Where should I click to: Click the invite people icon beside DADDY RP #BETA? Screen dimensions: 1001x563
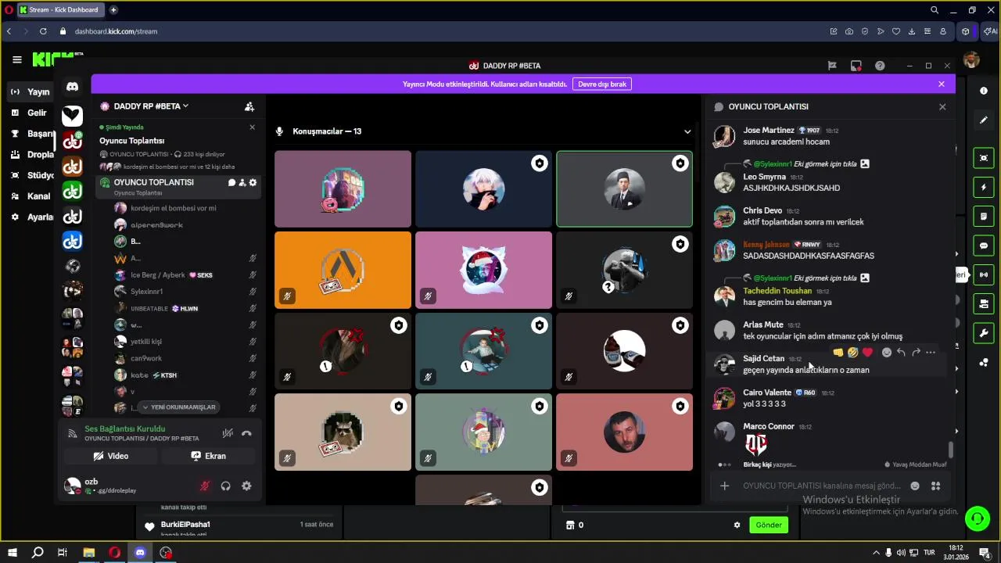point(249,106)
